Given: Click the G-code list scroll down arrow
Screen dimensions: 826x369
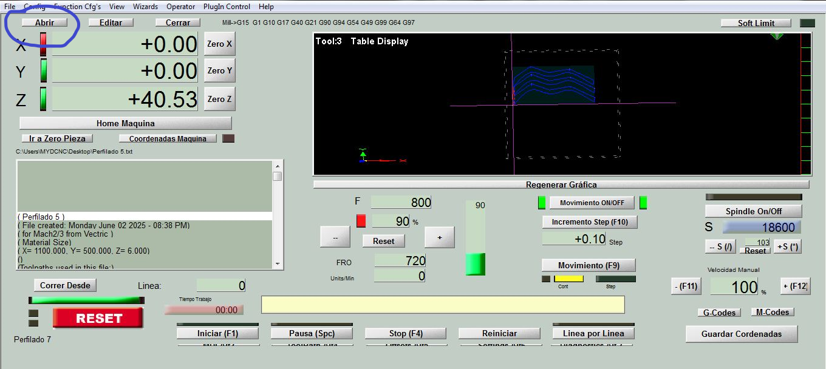Looking at the screenshot, I should click(x=278, y=264).
